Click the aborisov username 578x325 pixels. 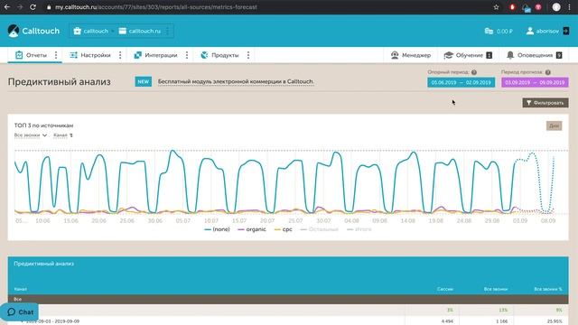(x=547, y=31)
